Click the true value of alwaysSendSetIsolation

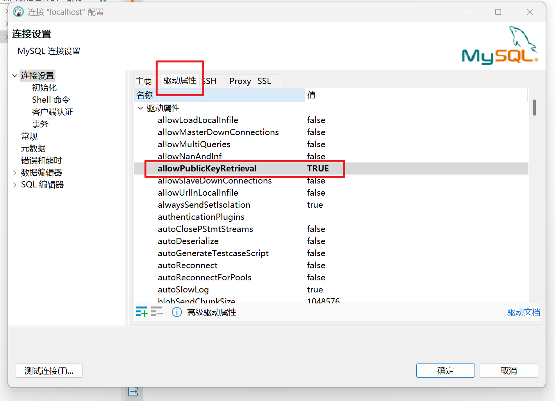[315, 205]
